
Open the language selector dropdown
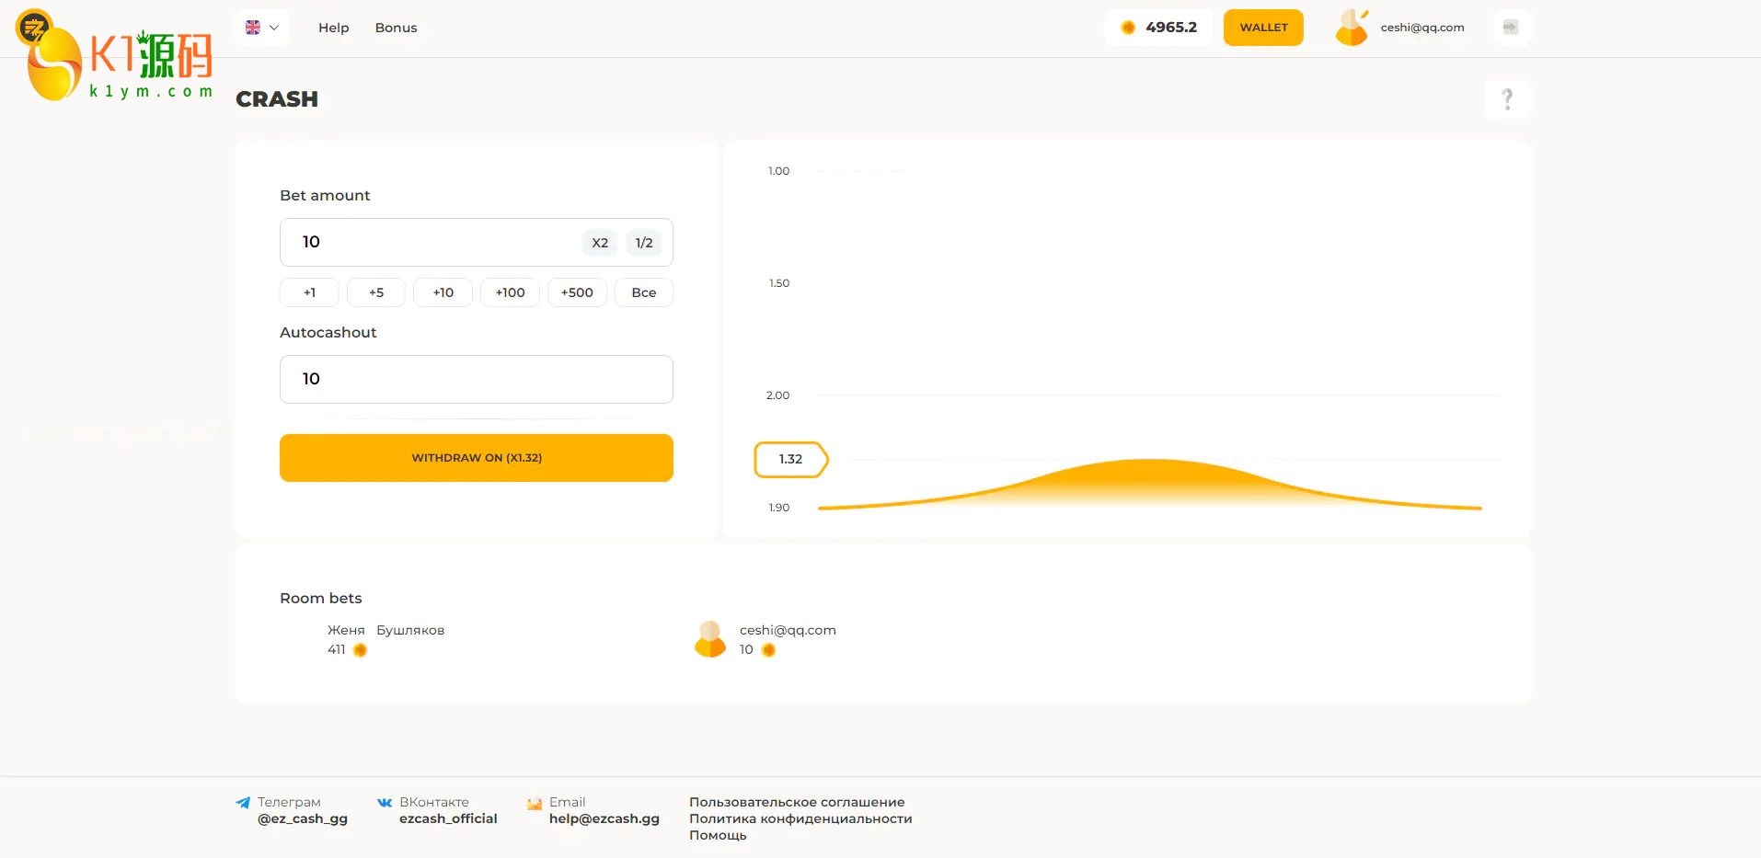click(262, 28)
